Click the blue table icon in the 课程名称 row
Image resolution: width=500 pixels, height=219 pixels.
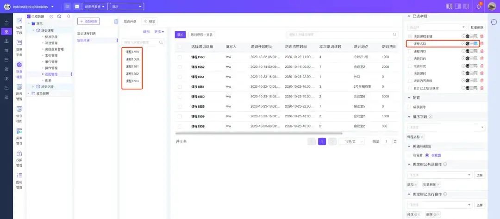475,43
